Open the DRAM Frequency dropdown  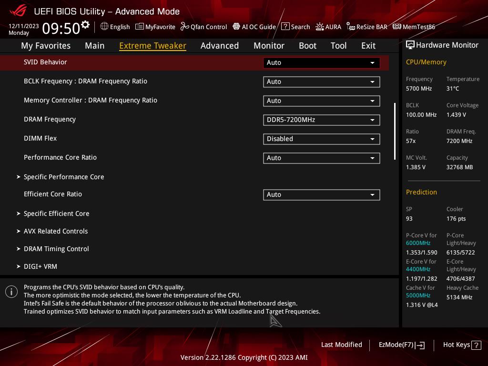pyautogui.click(x=321, y=120)
